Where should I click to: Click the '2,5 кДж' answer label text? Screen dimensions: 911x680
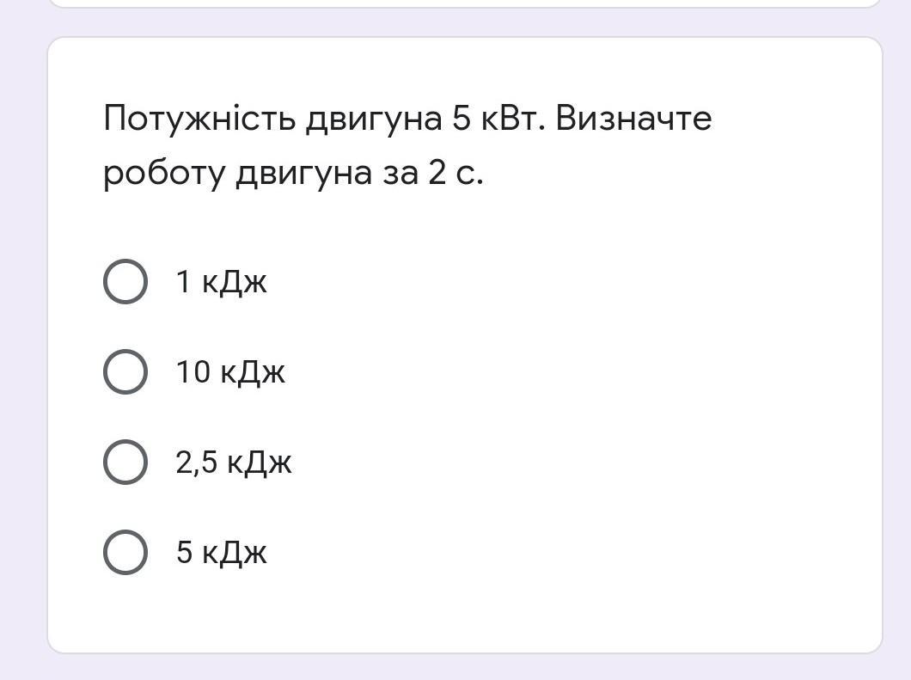click(234, 463)
